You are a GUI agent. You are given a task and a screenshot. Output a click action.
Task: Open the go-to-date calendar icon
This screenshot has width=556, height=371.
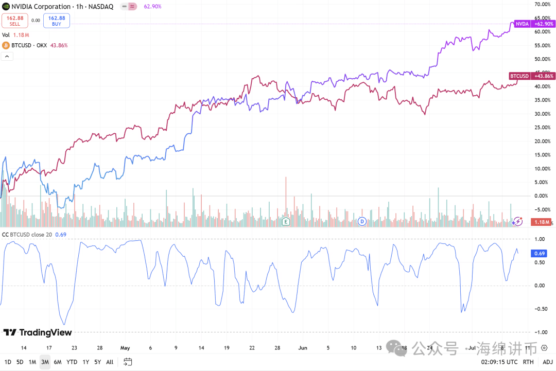[128, 362]
